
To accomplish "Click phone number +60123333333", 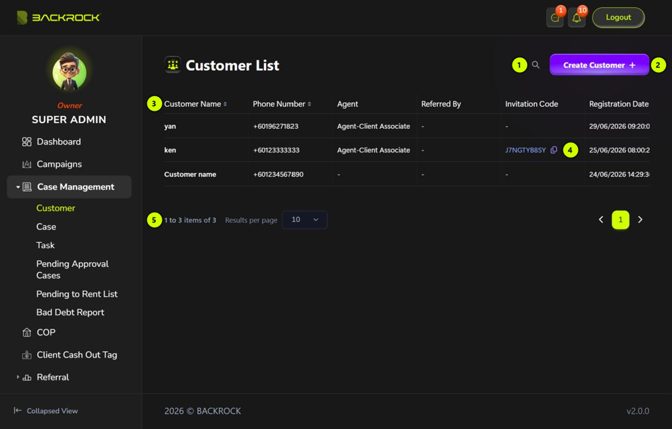I will (x=276, y=150).
